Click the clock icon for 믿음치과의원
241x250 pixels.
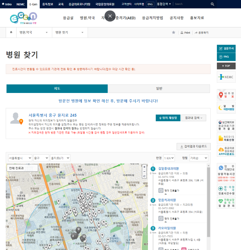point(161,218)
